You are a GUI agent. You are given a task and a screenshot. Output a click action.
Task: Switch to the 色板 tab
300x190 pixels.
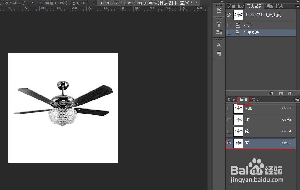(241, 6)
